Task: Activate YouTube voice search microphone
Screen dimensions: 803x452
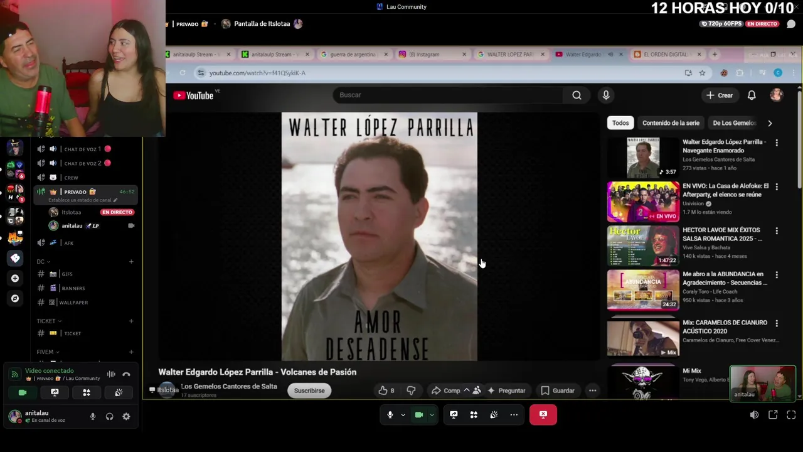Action: [606, 95]
